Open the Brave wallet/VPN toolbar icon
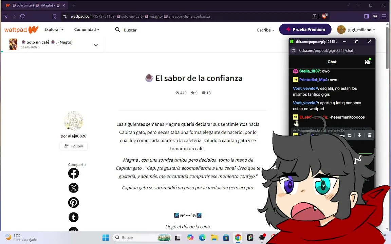 (x=375, y=16)
